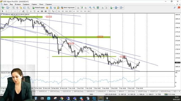This screenshot has height=101, width=181.
Task: Toggle chart auto scroll
Action: point(103,8)
